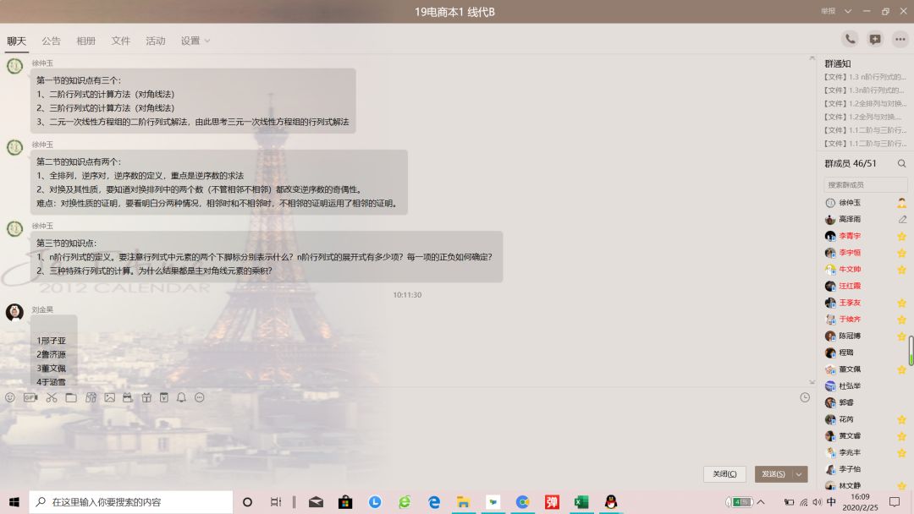Image resolution: width=914 pixels, height=514 pixels.
Task: Open the emoji picker in chat toolbar
Action: click(10, 397)
